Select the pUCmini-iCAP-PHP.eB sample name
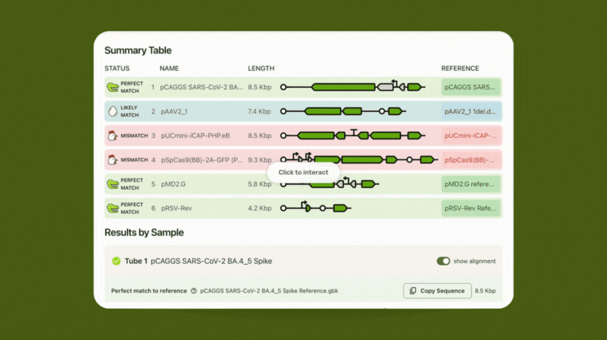Screen dimensions: 607x340 [x=195, y=135]
